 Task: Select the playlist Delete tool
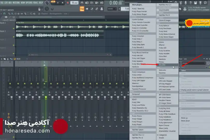tap(16, 14)
